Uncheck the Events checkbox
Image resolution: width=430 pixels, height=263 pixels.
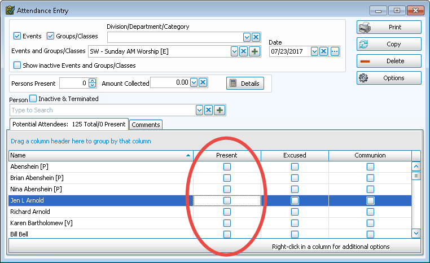(x=17, y=36)
